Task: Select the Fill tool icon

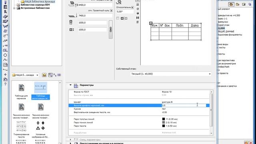Action: [5, 50]
